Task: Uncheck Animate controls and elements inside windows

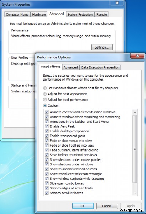Action: [x=47, y=112]
